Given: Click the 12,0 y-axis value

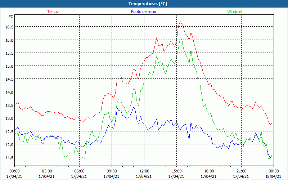Looking at the screenshot, I should coord(9,145).
